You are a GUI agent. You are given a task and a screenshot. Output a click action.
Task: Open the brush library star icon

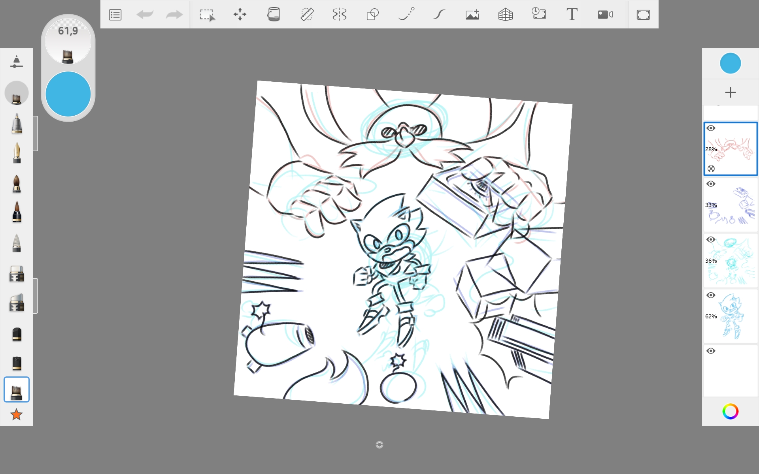(16, 415)
